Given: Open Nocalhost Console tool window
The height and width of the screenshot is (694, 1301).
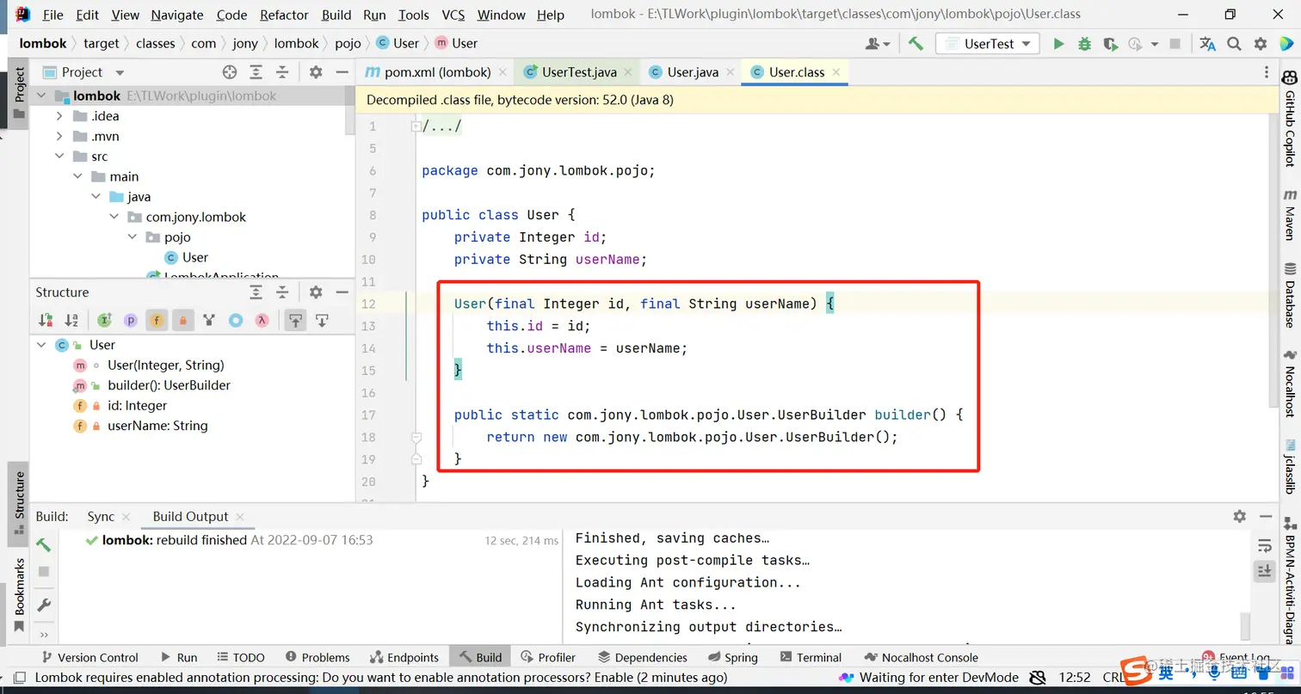Looking at the screenshot, I should coord(920,657).
